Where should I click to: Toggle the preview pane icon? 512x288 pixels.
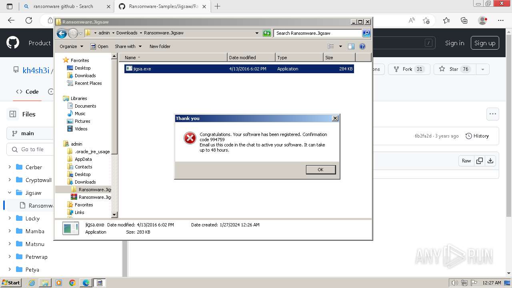point(351,46)
